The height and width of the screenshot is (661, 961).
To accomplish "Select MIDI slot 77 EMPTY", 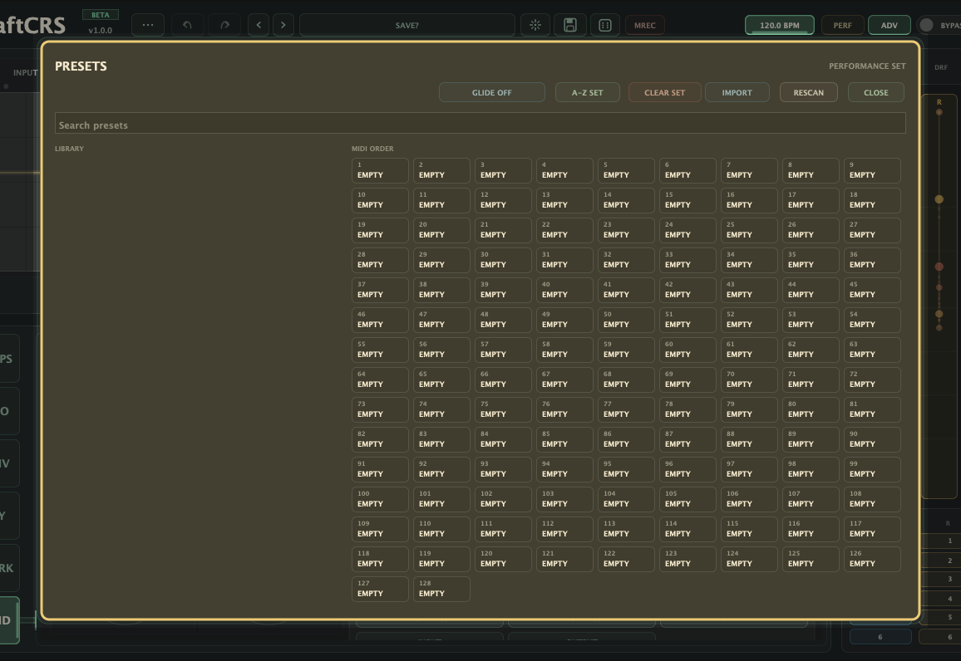I will tap(626, 410).
